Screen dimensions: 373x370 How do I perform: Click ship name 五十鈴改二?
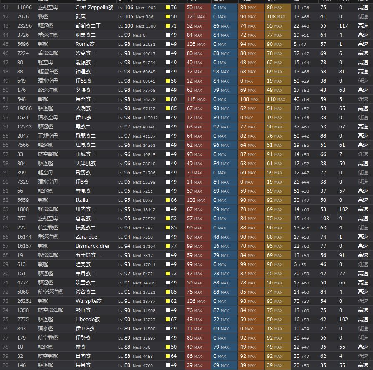(x=88, y=255)
